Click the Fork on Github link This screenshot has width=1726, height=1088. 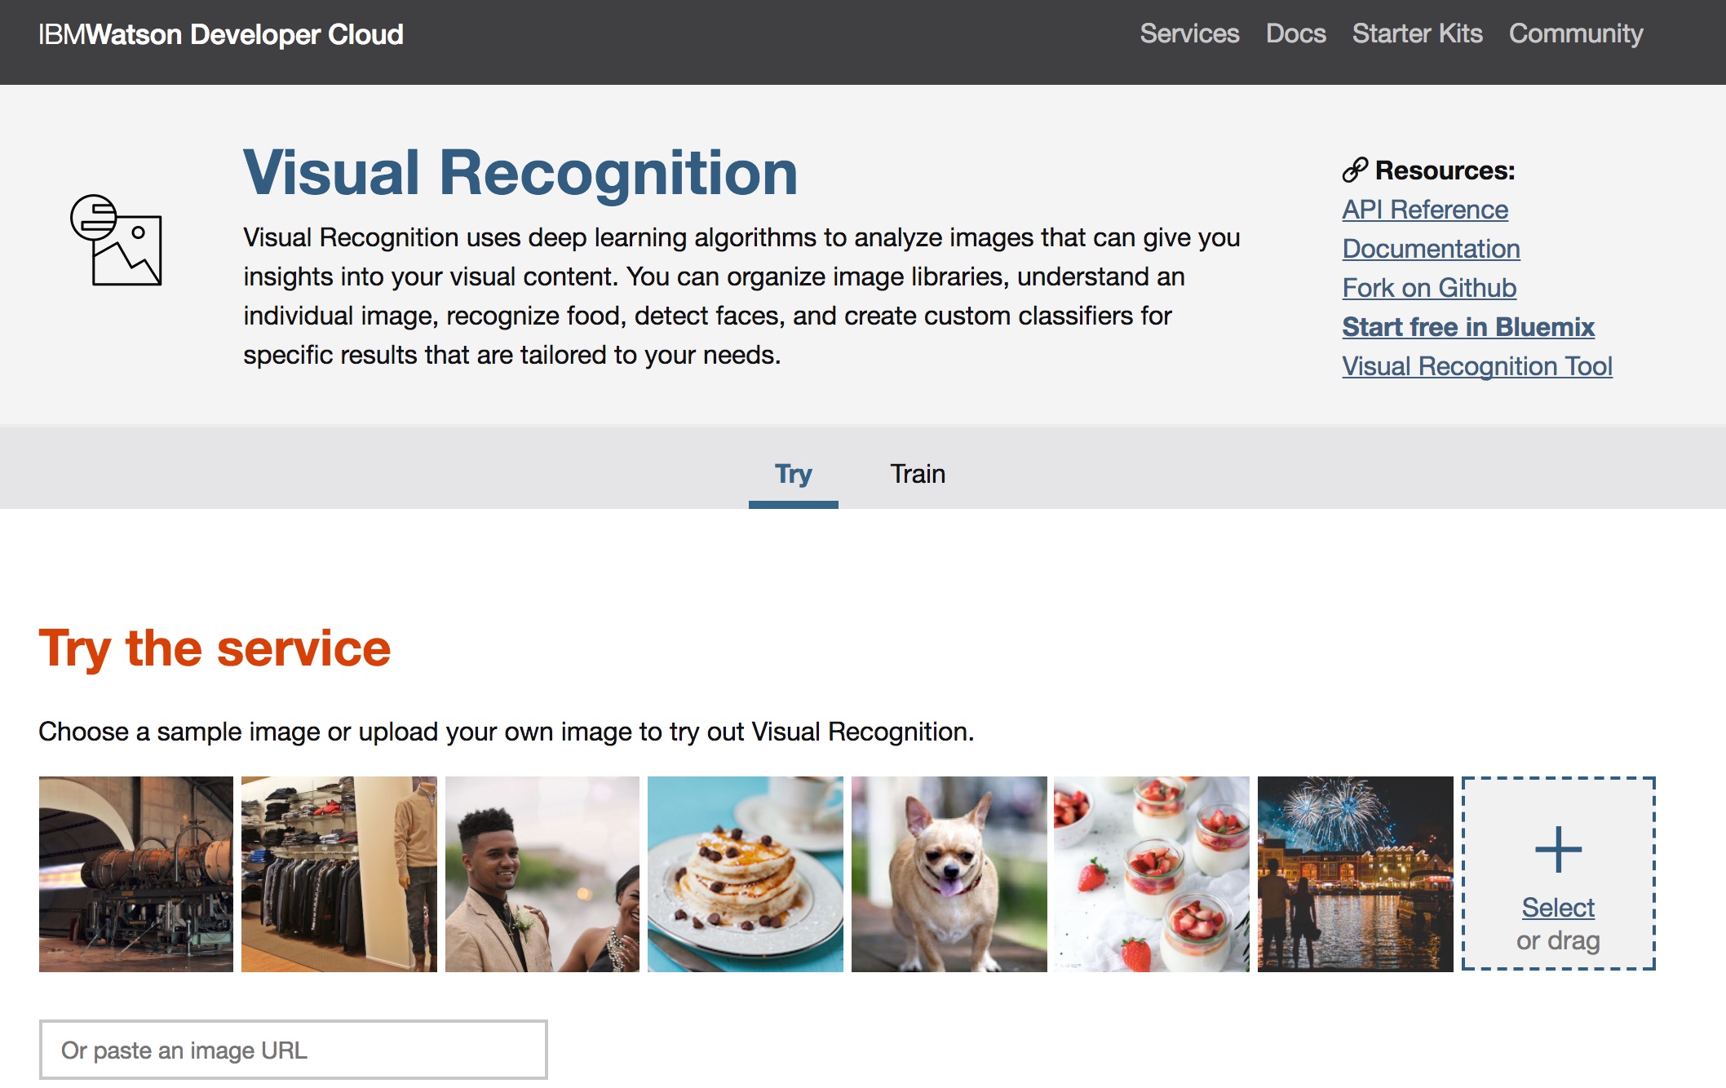[x=1429, y=287]
